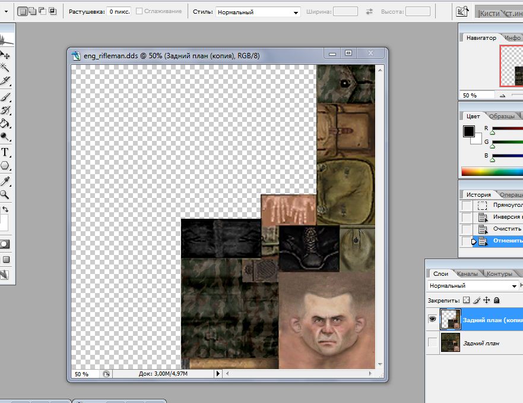
Task: Zoom out using the Navigator small-mountains icon
Action: (502, 96)
